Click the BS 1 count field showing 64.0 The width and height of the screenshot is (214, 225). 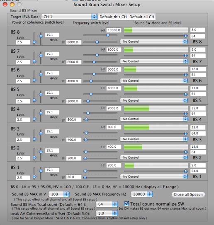[198, 171]
